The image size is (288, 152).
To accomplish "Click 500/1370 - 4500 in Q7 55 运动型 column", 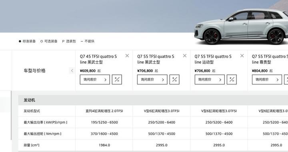I will pos(219,134).
